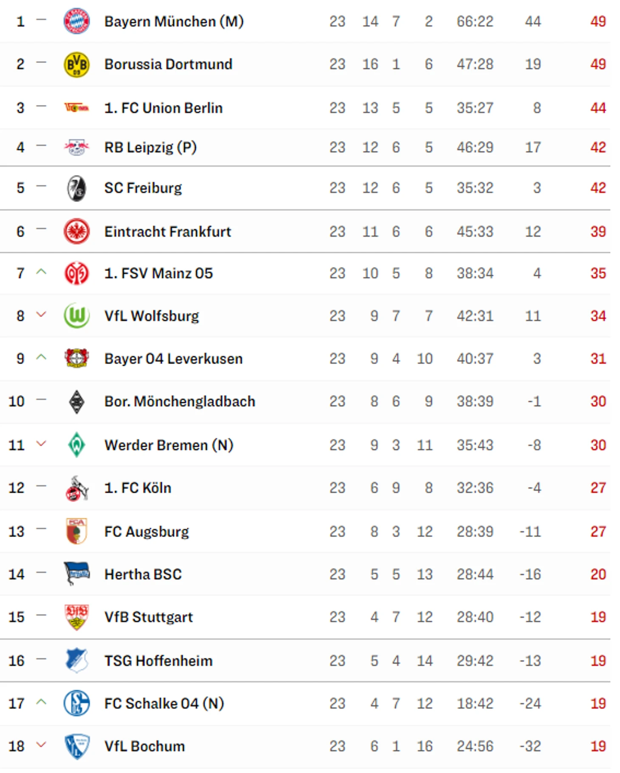Click the TSG Hoffenheim crest

76,660
